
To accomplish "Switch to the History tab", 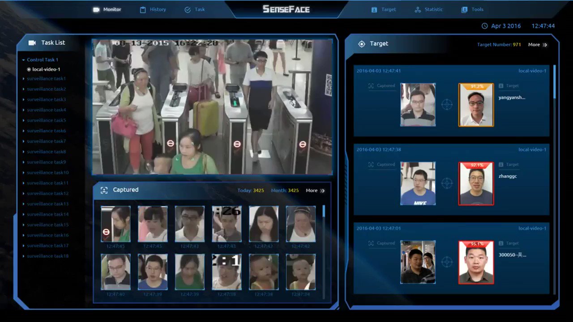I will [153, 9].
